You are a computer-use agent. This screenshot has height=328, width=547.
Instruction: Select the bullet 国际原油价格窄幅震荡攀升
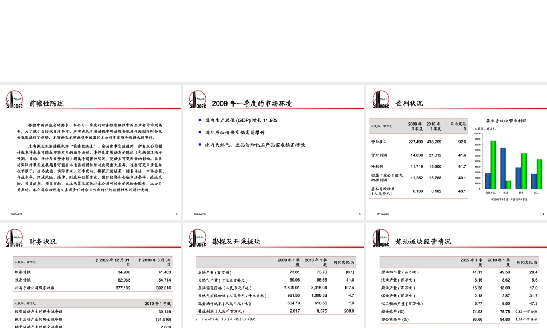(x=235, y=132)
